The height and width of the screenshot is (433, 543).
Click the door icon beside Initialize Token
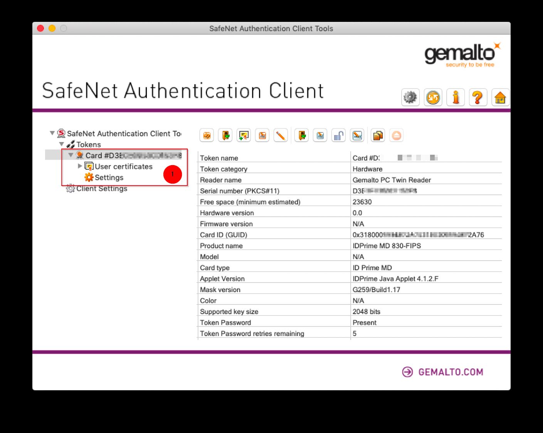coord(225,135)
